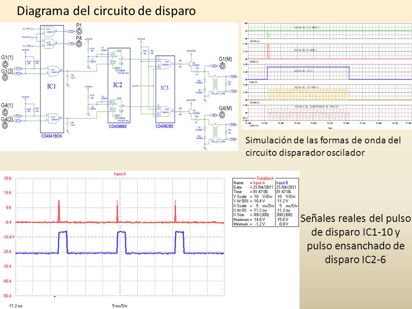The height and width of the screenshot is (309, 412).
Task: Select the G1(2) input connector symbol
Action: point(5,78)
